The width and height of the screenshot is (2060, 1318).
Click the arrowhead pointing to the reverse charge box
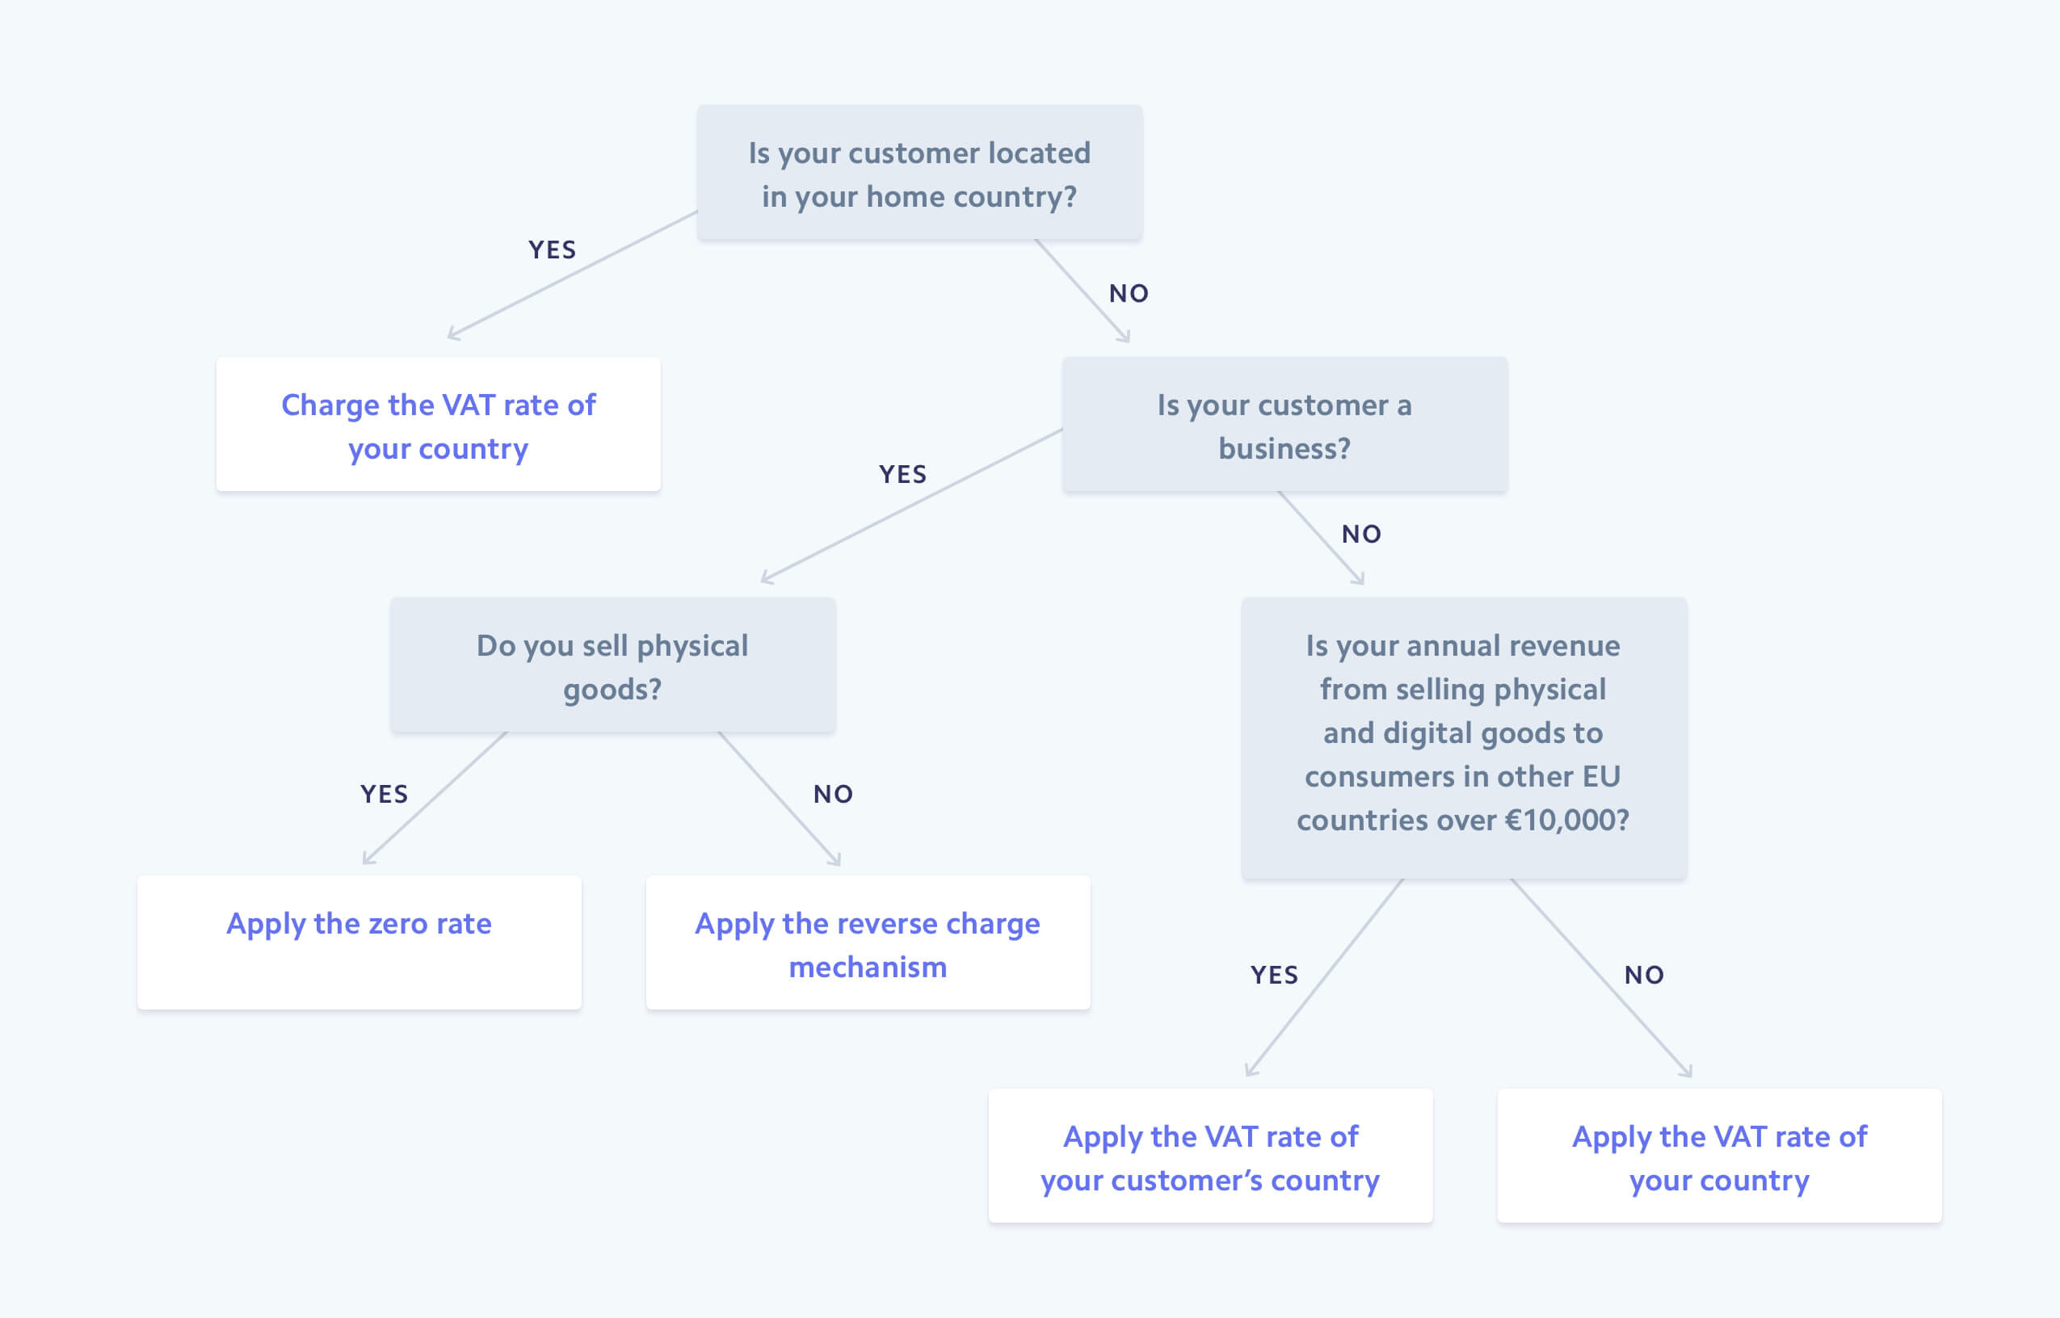click(836, 860)
